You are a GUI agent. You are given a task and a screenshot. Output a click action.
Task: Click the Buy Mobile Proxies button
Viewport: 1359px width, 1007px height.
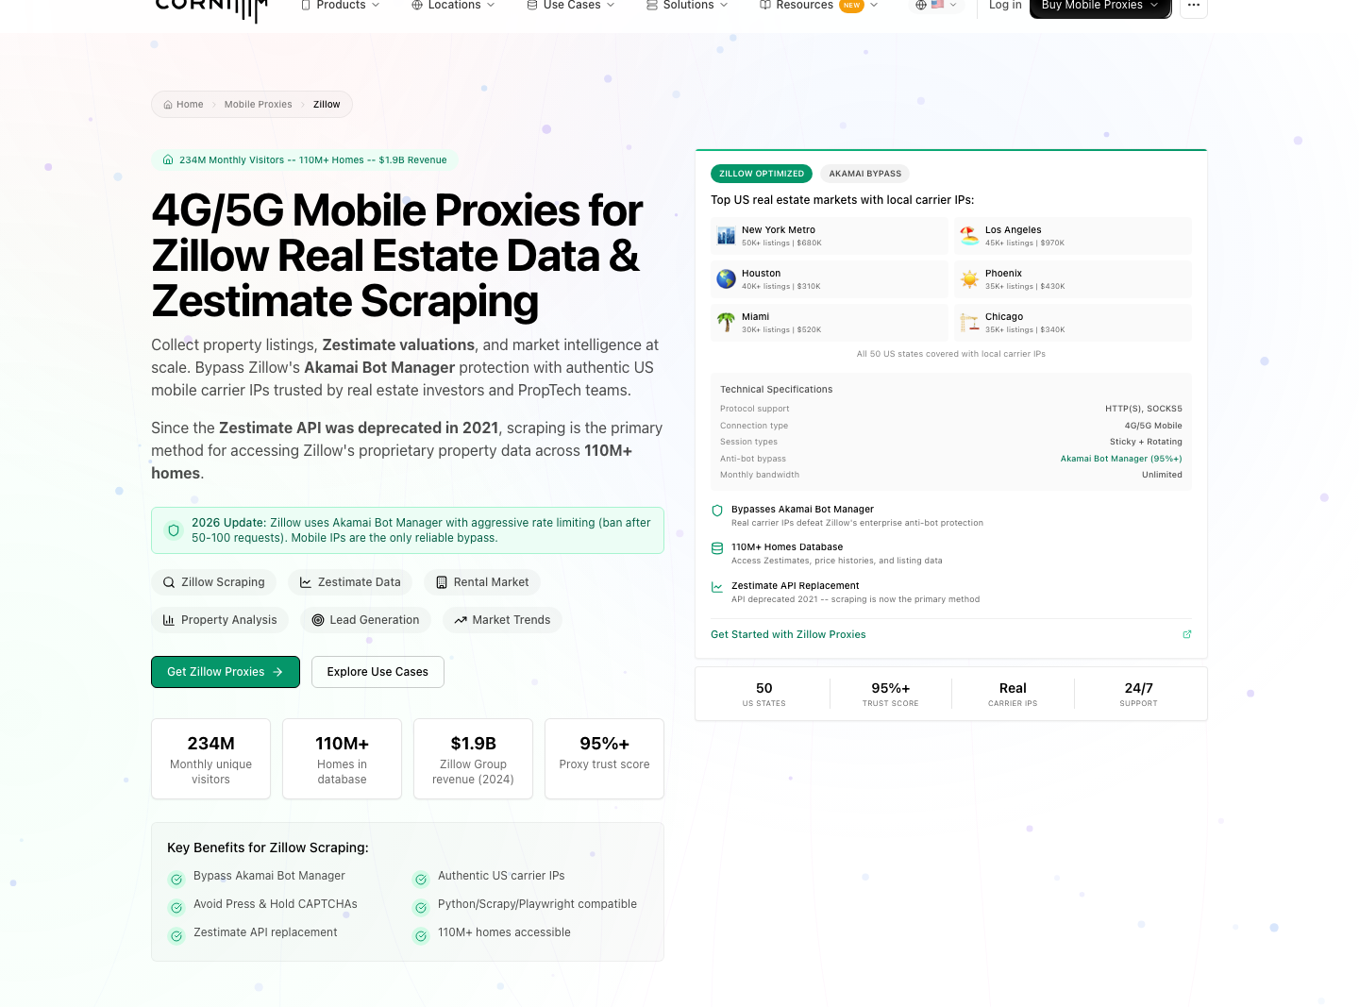pos(1100,6)
